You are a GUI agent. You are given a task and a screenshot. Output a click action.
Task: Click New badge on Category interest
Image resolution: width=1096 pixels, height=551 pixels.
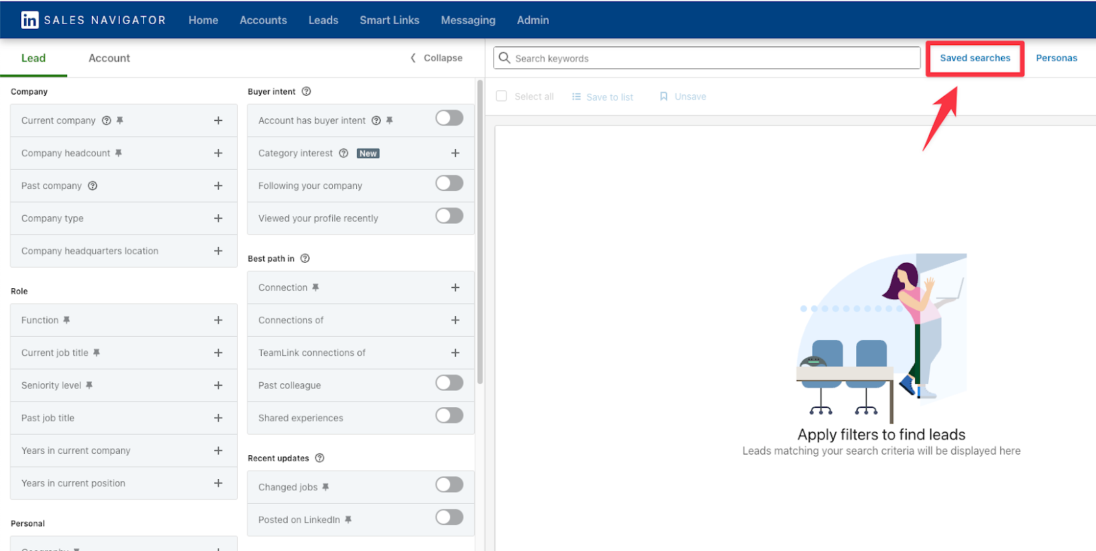tap(368, 153)
